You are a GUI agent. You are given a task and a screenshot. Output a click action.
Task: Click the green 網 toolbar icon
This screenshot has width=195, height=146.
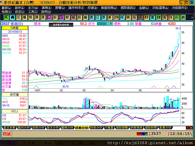[x=183, y=17]
